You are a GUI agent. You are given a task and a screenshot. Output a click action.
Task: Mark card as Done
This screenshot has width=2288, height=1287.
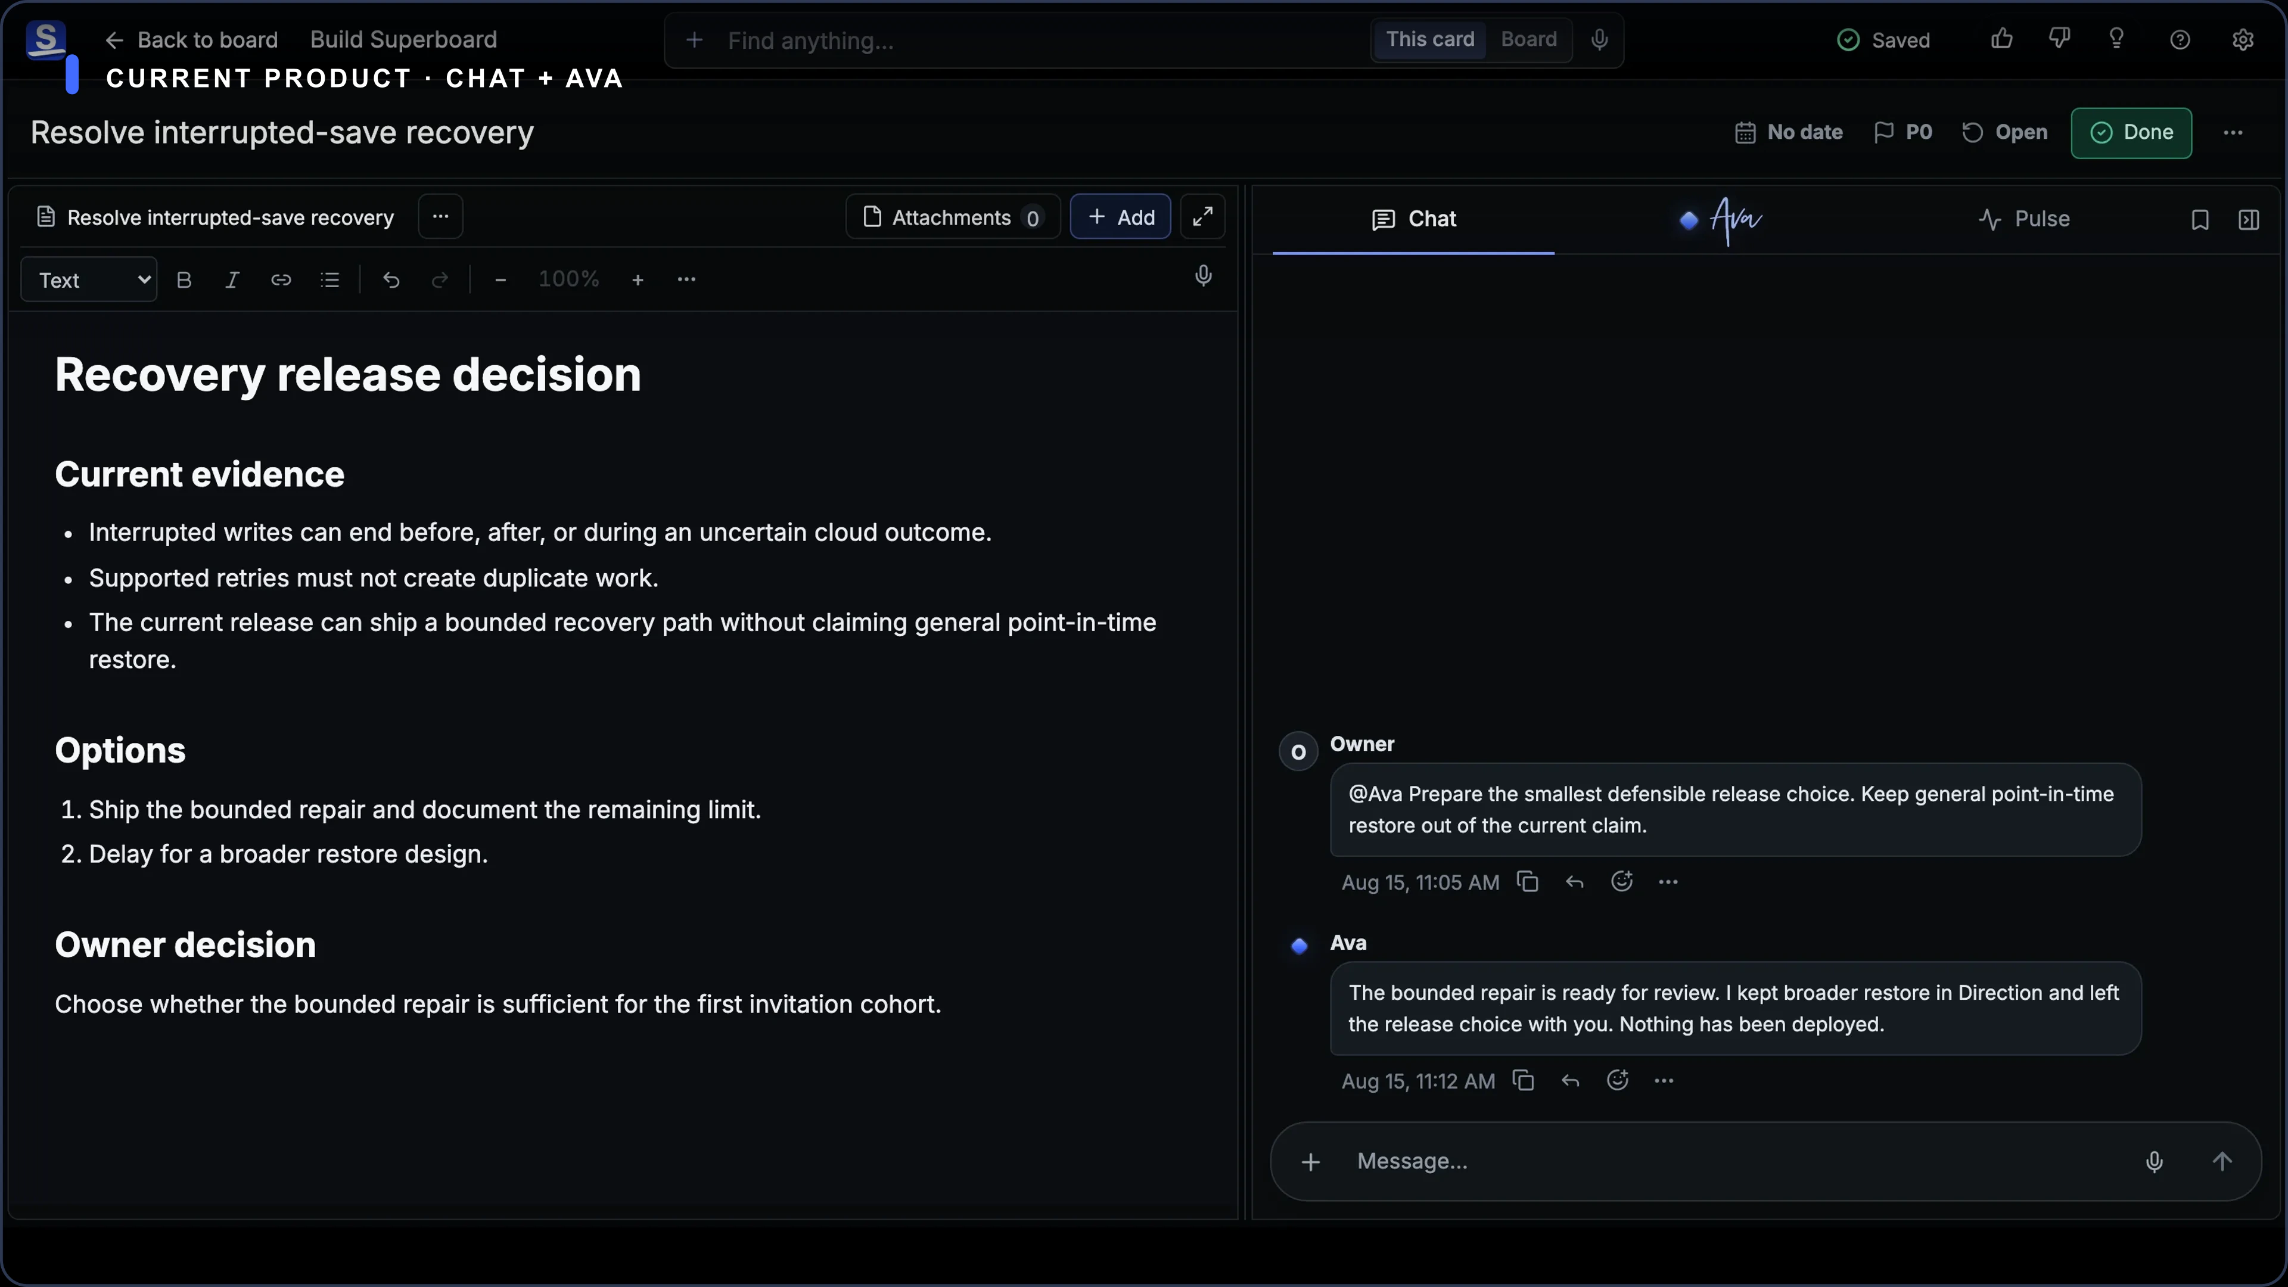coord(2132,132)
